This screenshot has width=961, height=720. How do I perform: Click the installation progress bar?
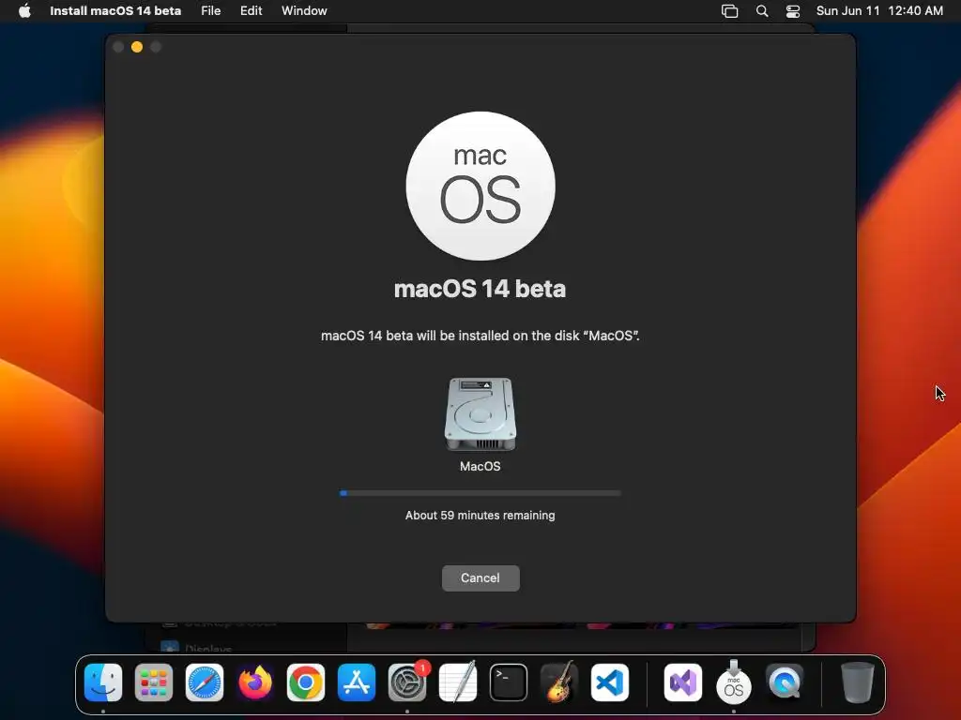(480, 493)
